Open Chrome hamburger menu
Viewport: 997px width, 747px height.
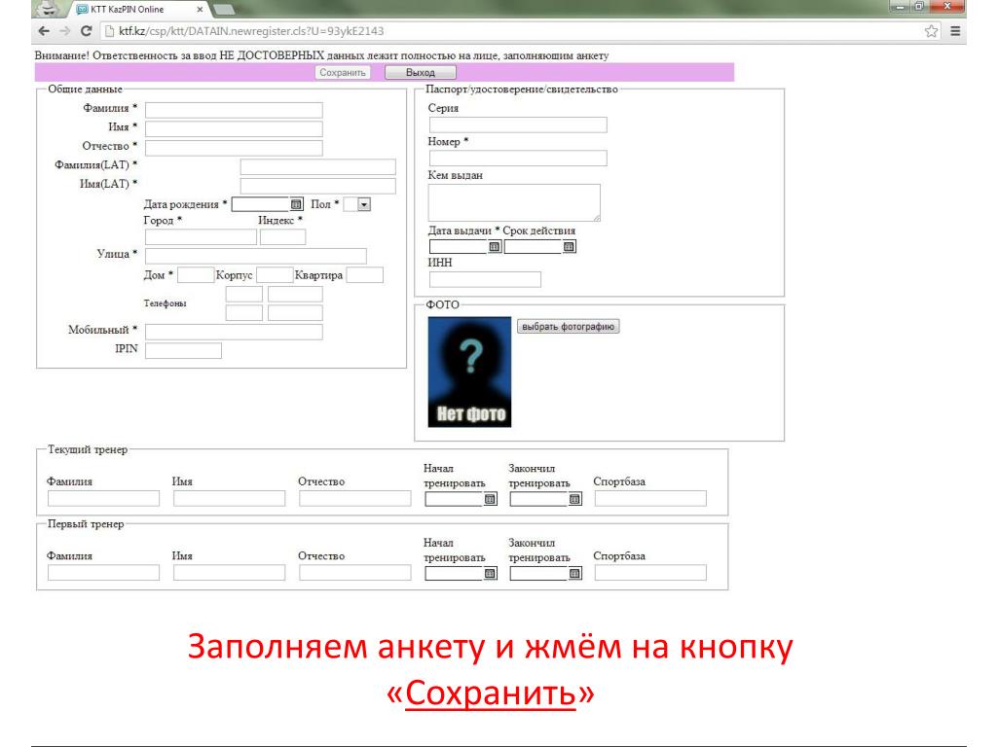coord(955,31)
